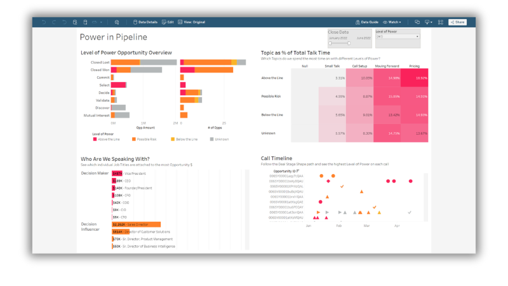Open the Level of Power filter dropdown
This screenshot has width=508, height=286.
tap(398, 37)
